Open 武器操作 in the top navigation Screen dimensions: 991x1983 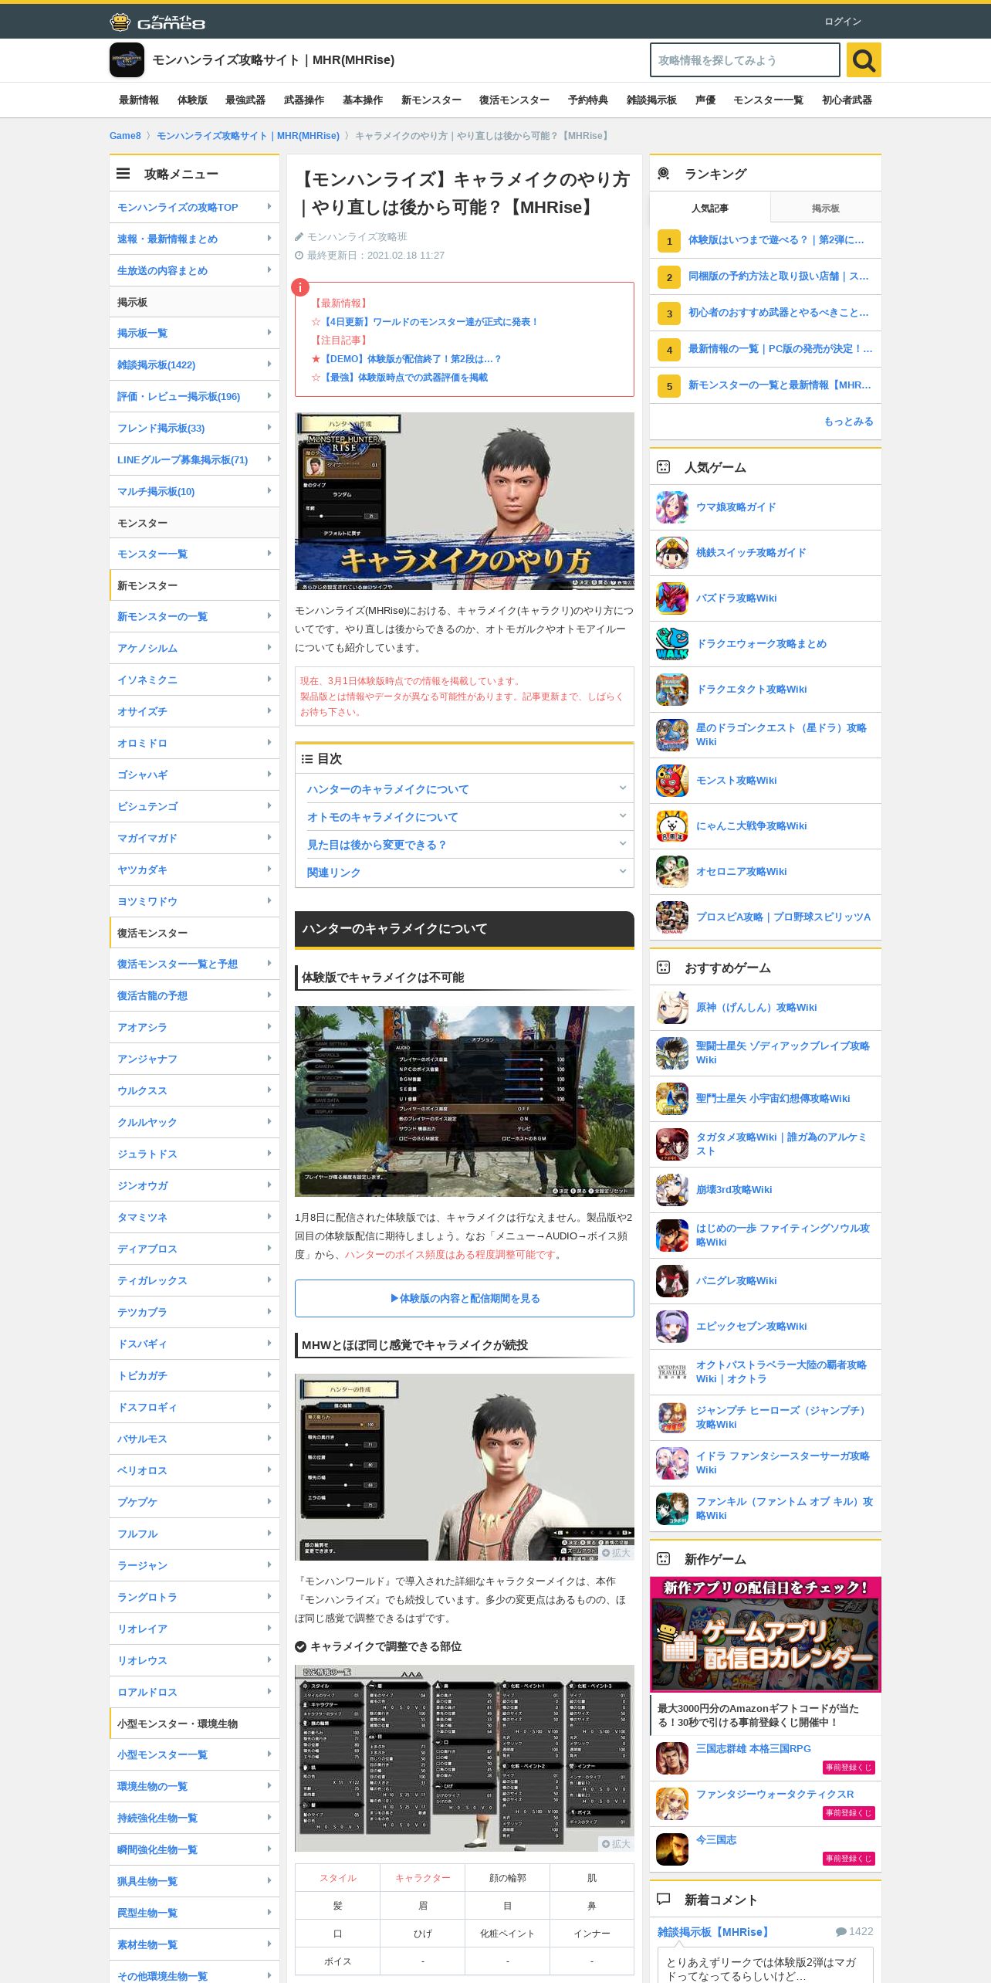tap(304, 100)
